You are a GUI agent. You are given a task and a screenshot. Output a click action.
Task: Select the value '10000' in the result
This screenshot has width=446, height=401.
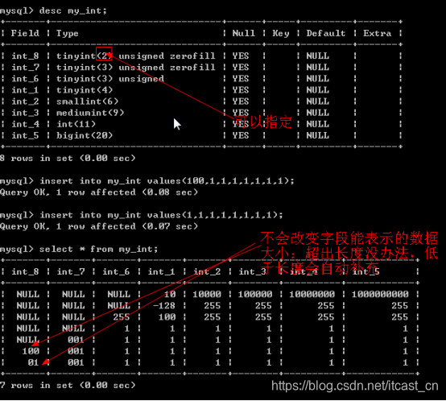[207, 295]
